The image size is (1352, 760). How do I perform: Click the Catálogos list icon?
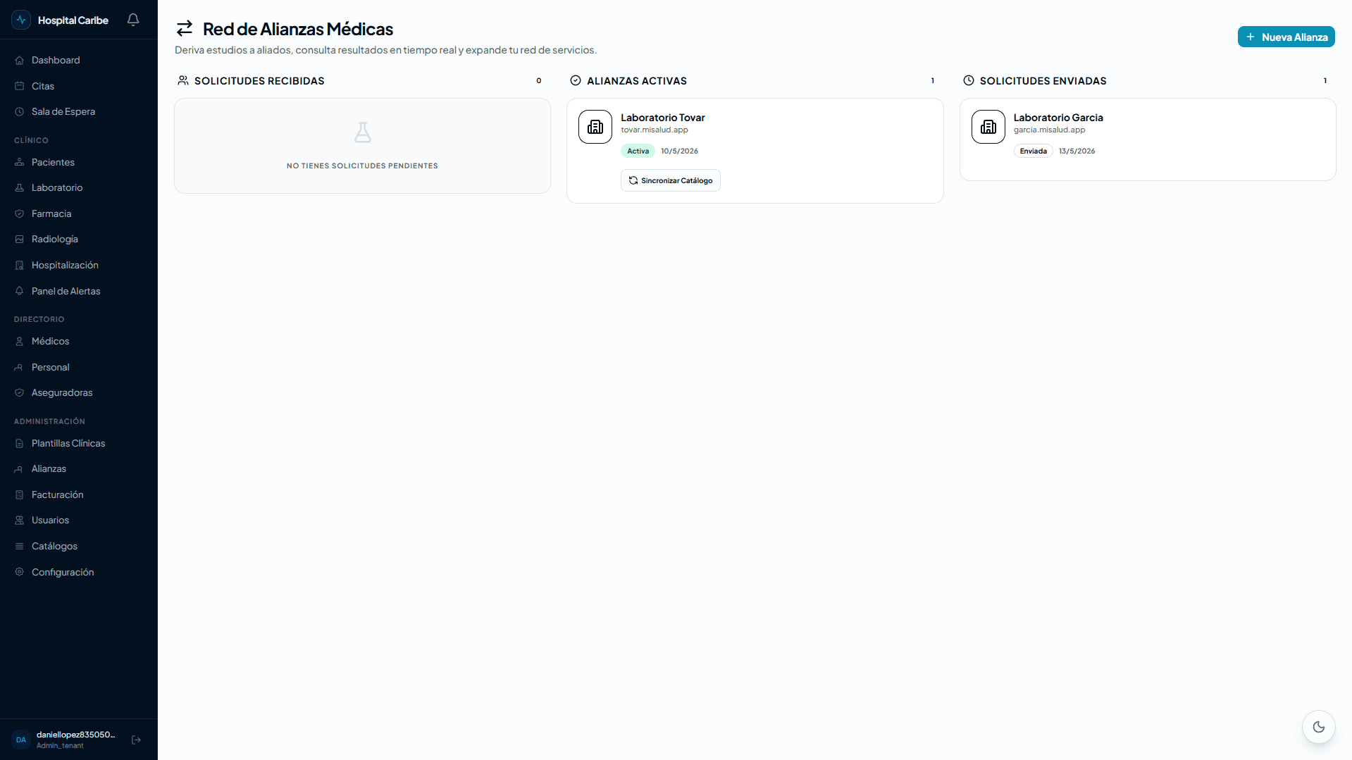20,547
